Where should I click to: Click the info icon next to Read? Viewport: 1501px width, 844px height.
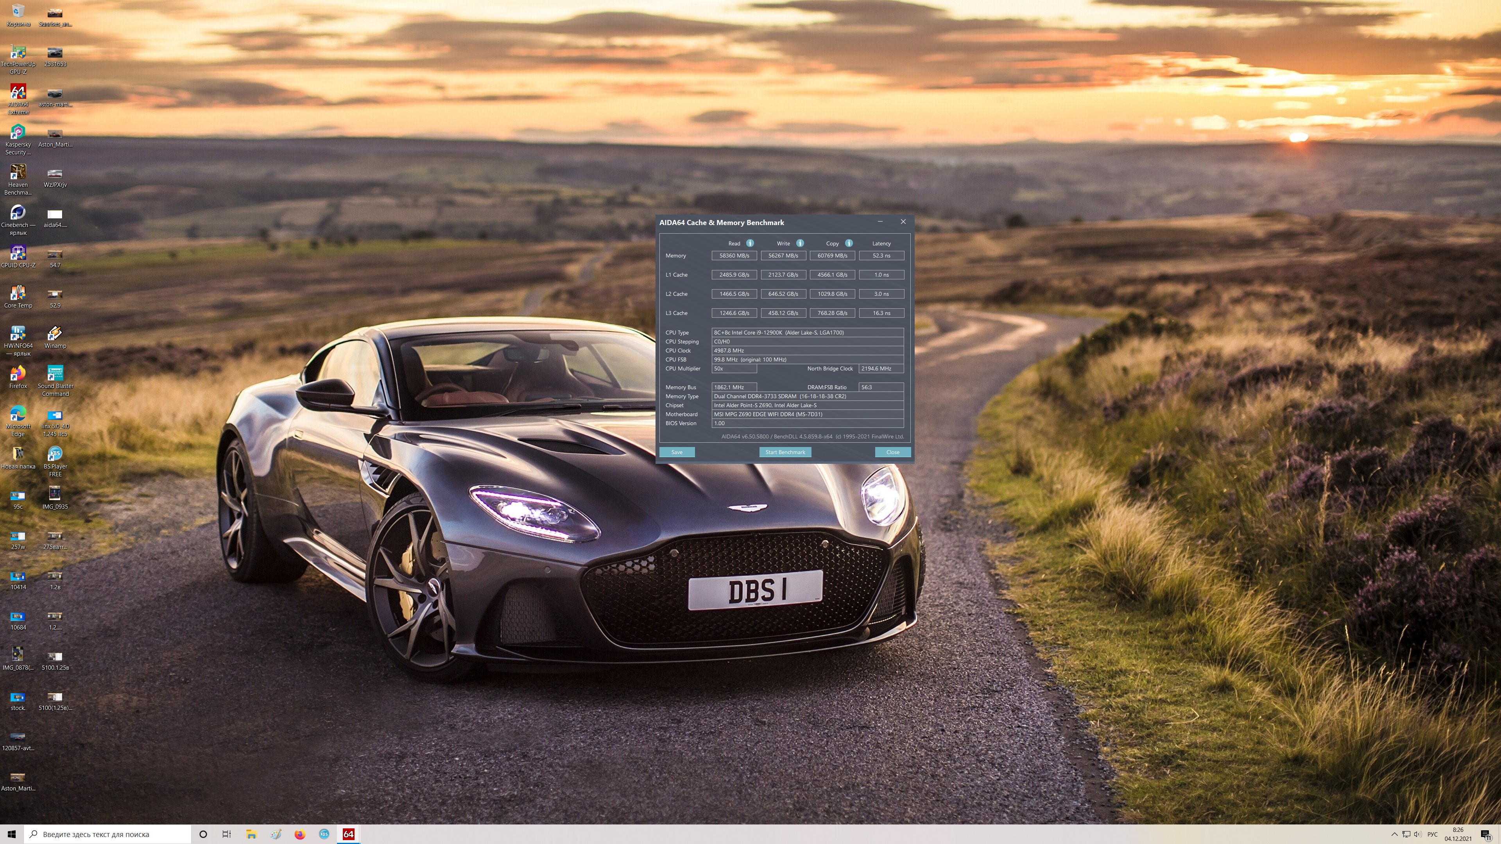pos(750,243)
